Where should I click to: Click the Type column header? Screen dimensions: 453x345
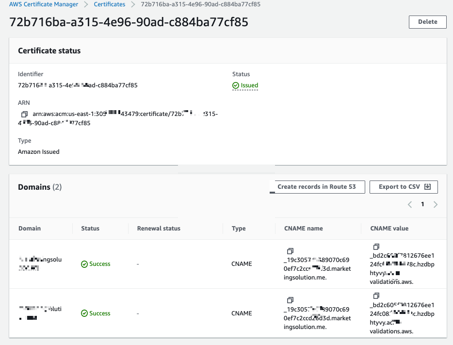(239, 228)
